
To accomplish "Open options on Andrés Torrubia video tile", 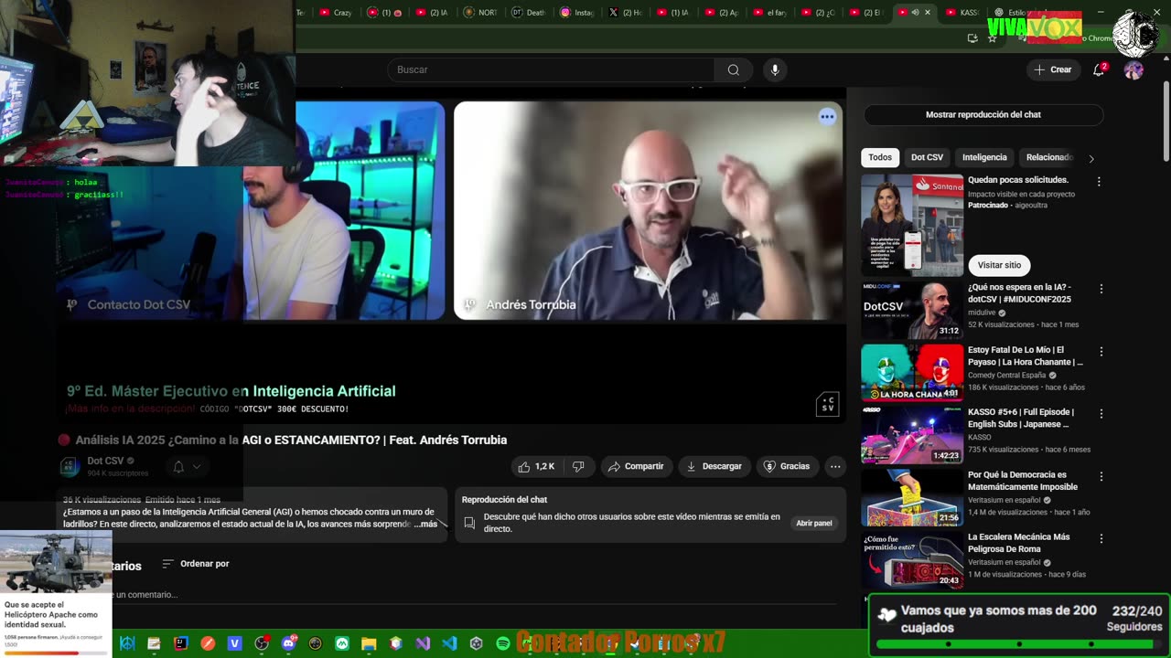I will click(827, 116).
